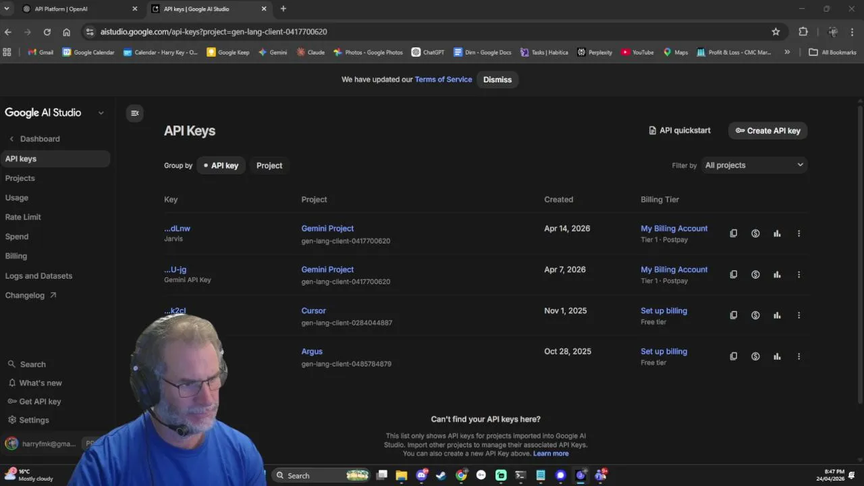Open browser extensions menu
The image size is (864, 486).
coord(803,32)
